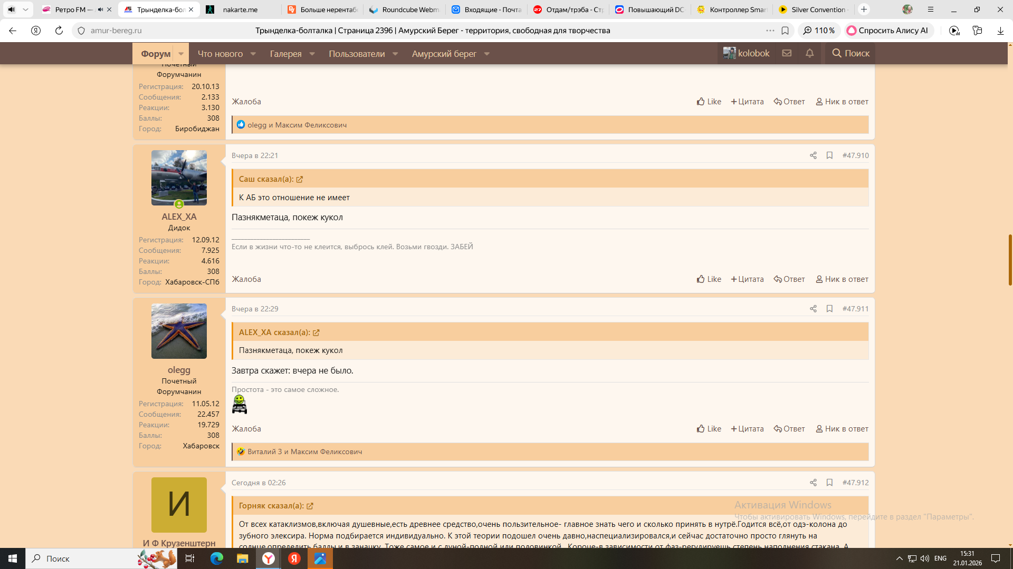Mute the Ретро FM tab audio
The image size is (1013, 569).
[x=100, y=9]
